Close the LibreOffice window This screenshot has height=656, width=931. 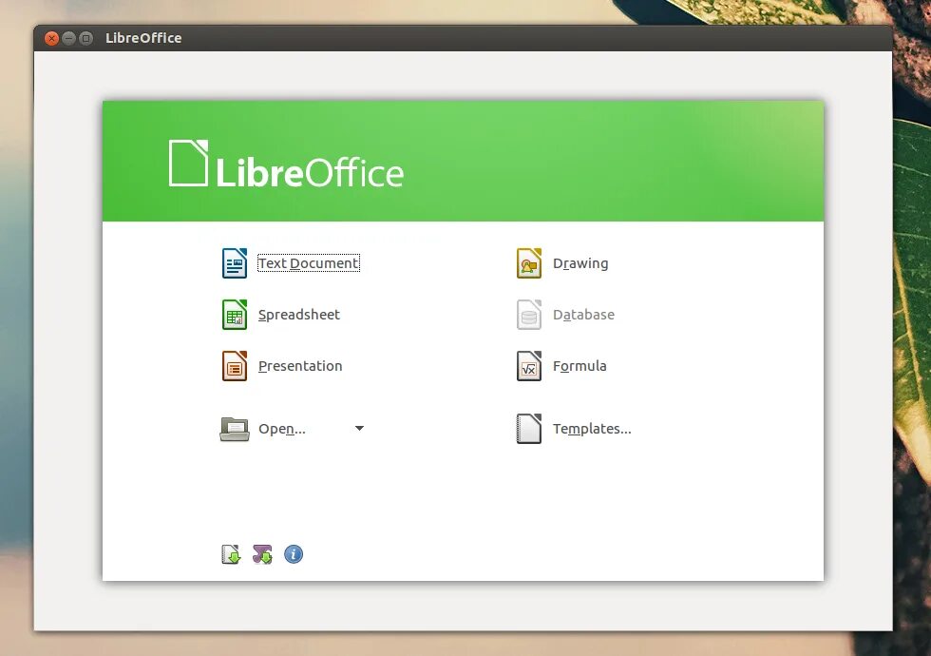tap(51, 39)
